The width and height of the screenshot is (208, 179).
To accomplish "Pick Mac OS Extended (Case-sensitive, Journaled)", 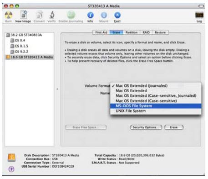I will pyautogui.click(x=156, y=96).
